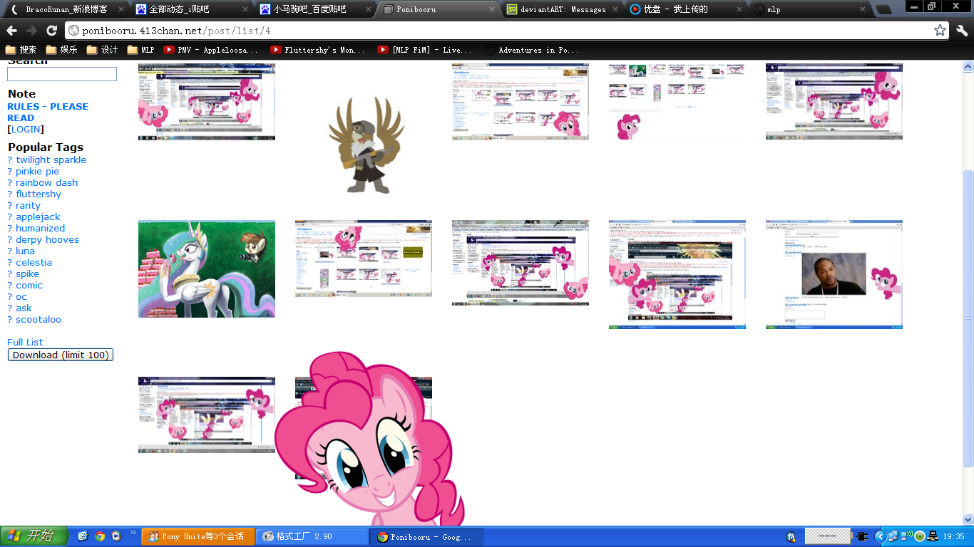This screenshot has height=547, width=974.
Task: Click the browser forward arrow
Action: pyautogui.click(x=31, y=31)
